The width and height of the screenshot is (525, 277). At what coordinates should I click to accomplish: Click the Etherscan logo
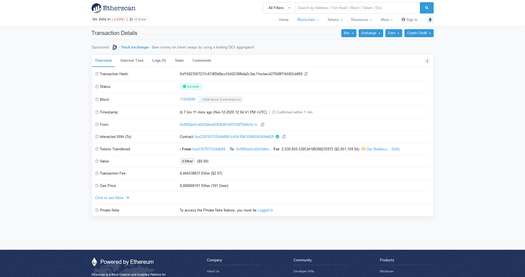(x=113, y=8)
